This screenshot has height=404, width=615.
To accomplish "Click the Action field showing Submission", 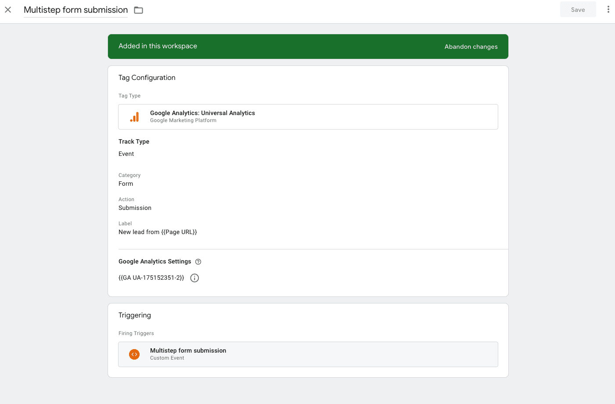I will click(x=135, y=207).
